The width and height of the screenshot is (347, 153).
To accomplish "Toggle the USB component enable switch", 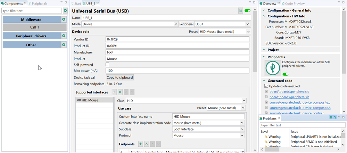I will pyautogui.click(x=247, y=11).
